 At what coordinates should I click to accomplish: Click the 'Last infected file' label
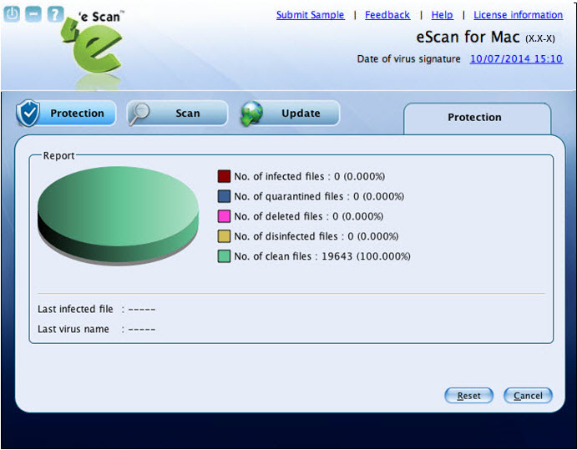(x=75, y=309)
